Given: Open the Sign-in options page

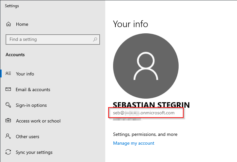Looking at the screenshot, I should tap(31, 105).
